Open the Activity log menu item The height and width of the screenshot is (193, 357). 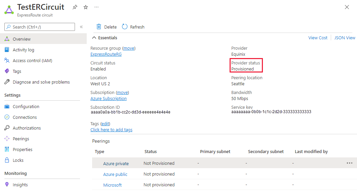coord(23,50)
